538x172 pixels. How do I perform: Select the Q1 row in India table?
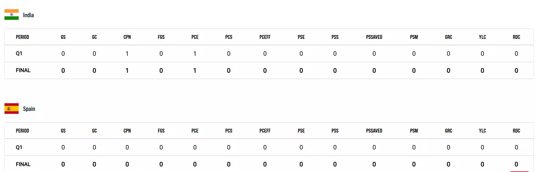pyautogui.click(x=19, y=53)
